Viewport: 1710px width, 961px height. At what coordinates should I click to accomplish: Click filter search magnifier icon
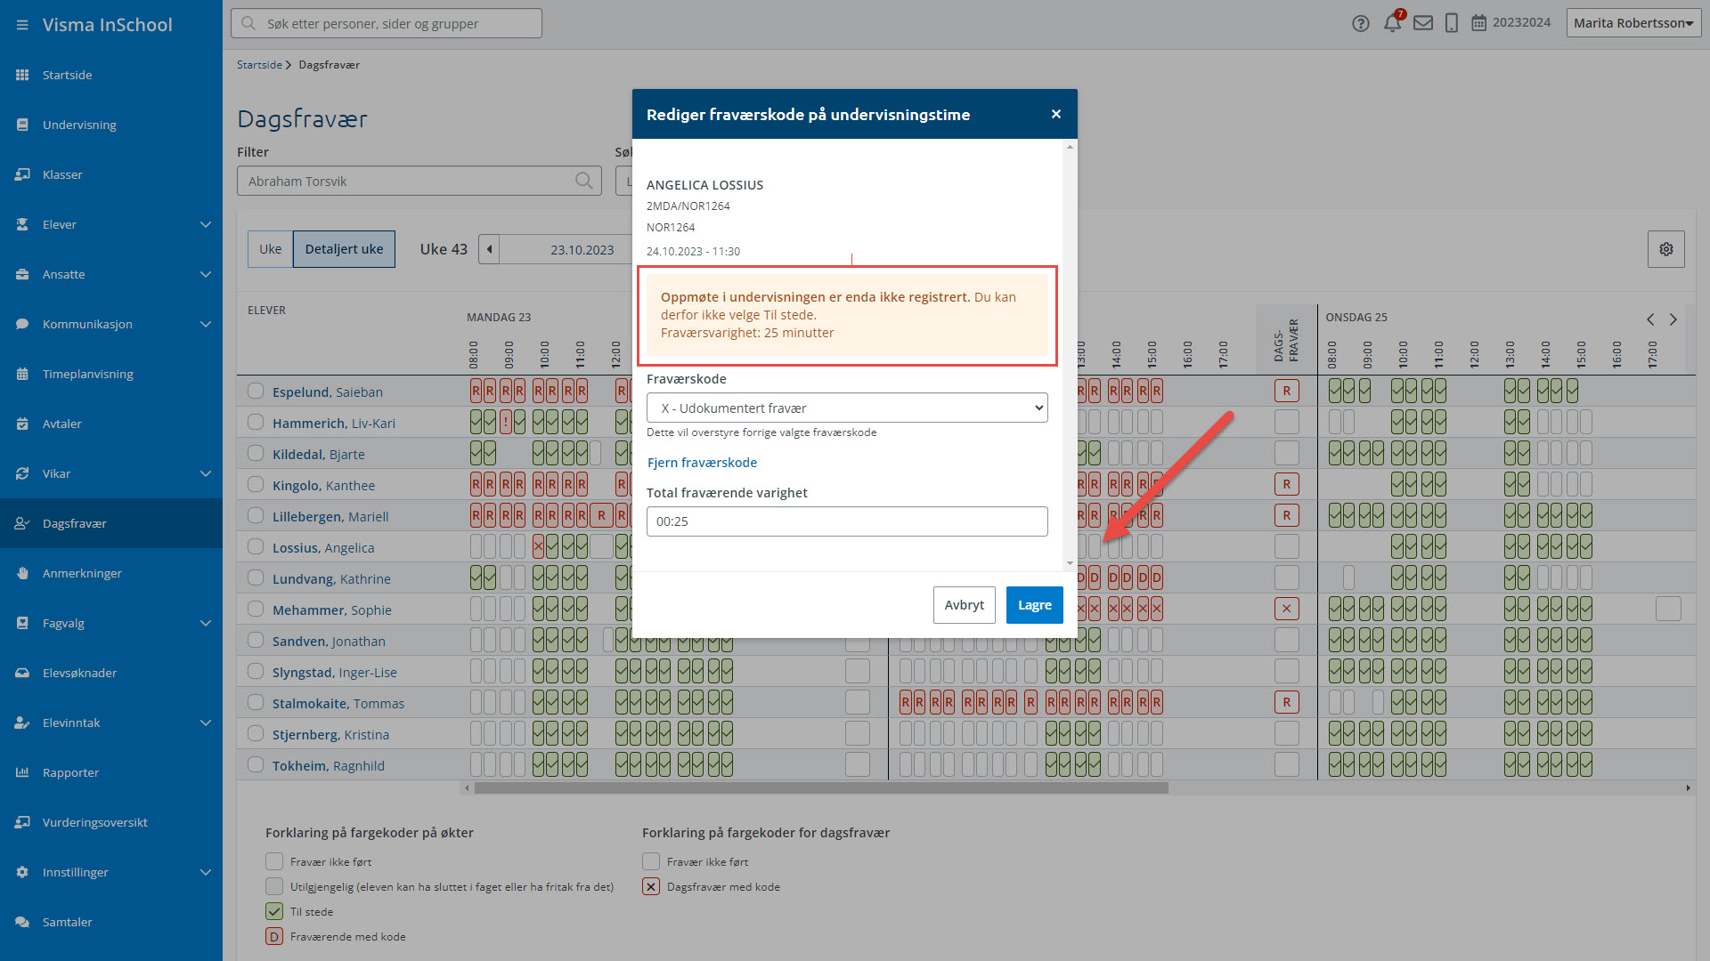click(x=583, y=181)
